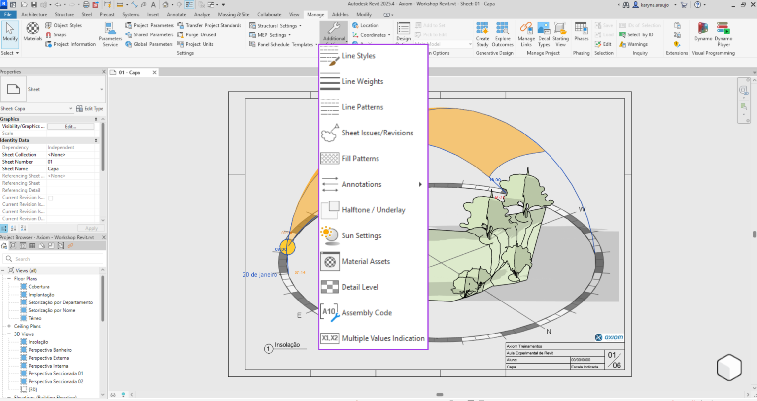Image resolution: width=757 pixels, height=401 pixels.
Task: Run Purge Unused
Action: point(201,34)
